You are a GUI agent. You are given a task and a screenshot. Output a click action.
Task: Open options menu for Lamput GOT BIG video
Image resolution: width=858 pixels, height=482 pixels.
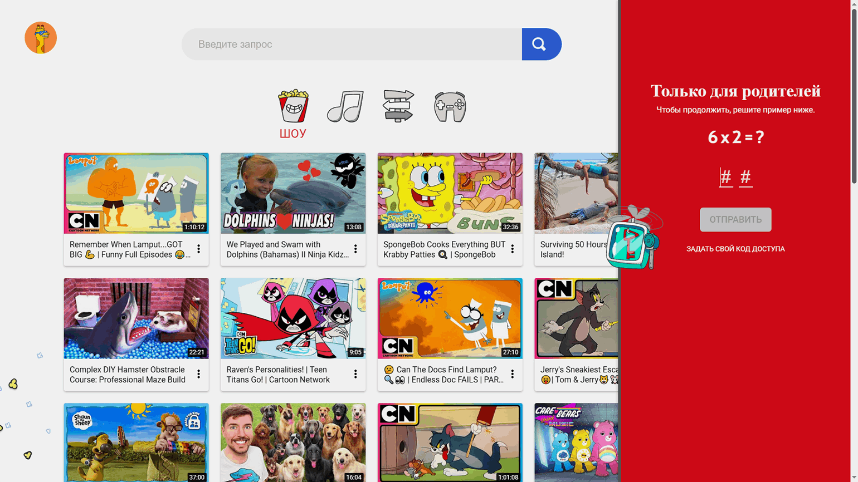click(198, 249)
